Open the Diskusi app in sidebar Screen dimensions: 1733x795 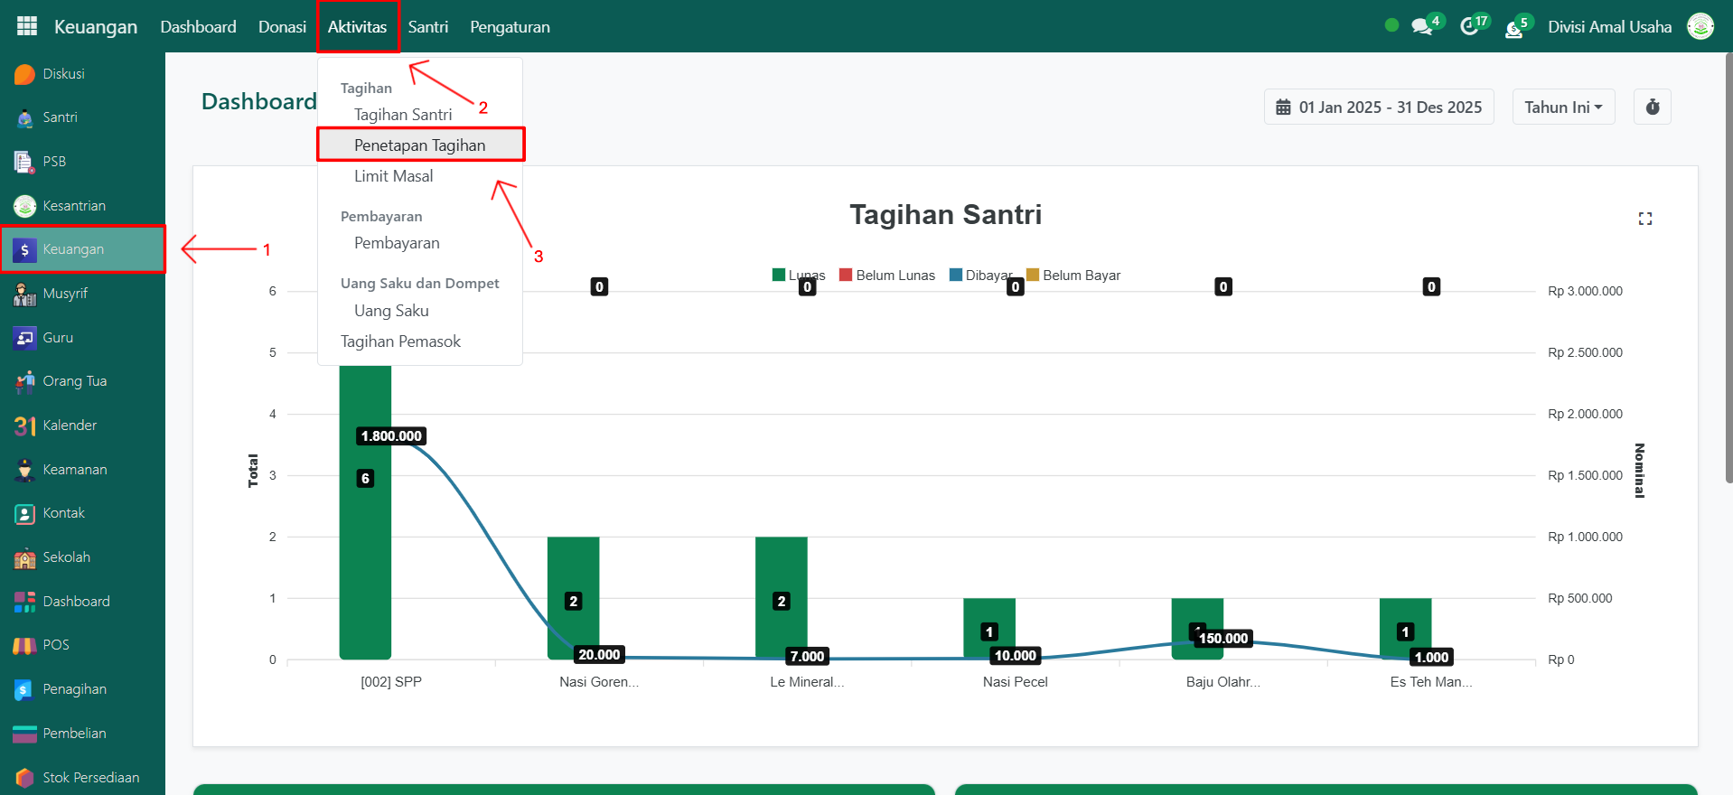tap(63, 74)
